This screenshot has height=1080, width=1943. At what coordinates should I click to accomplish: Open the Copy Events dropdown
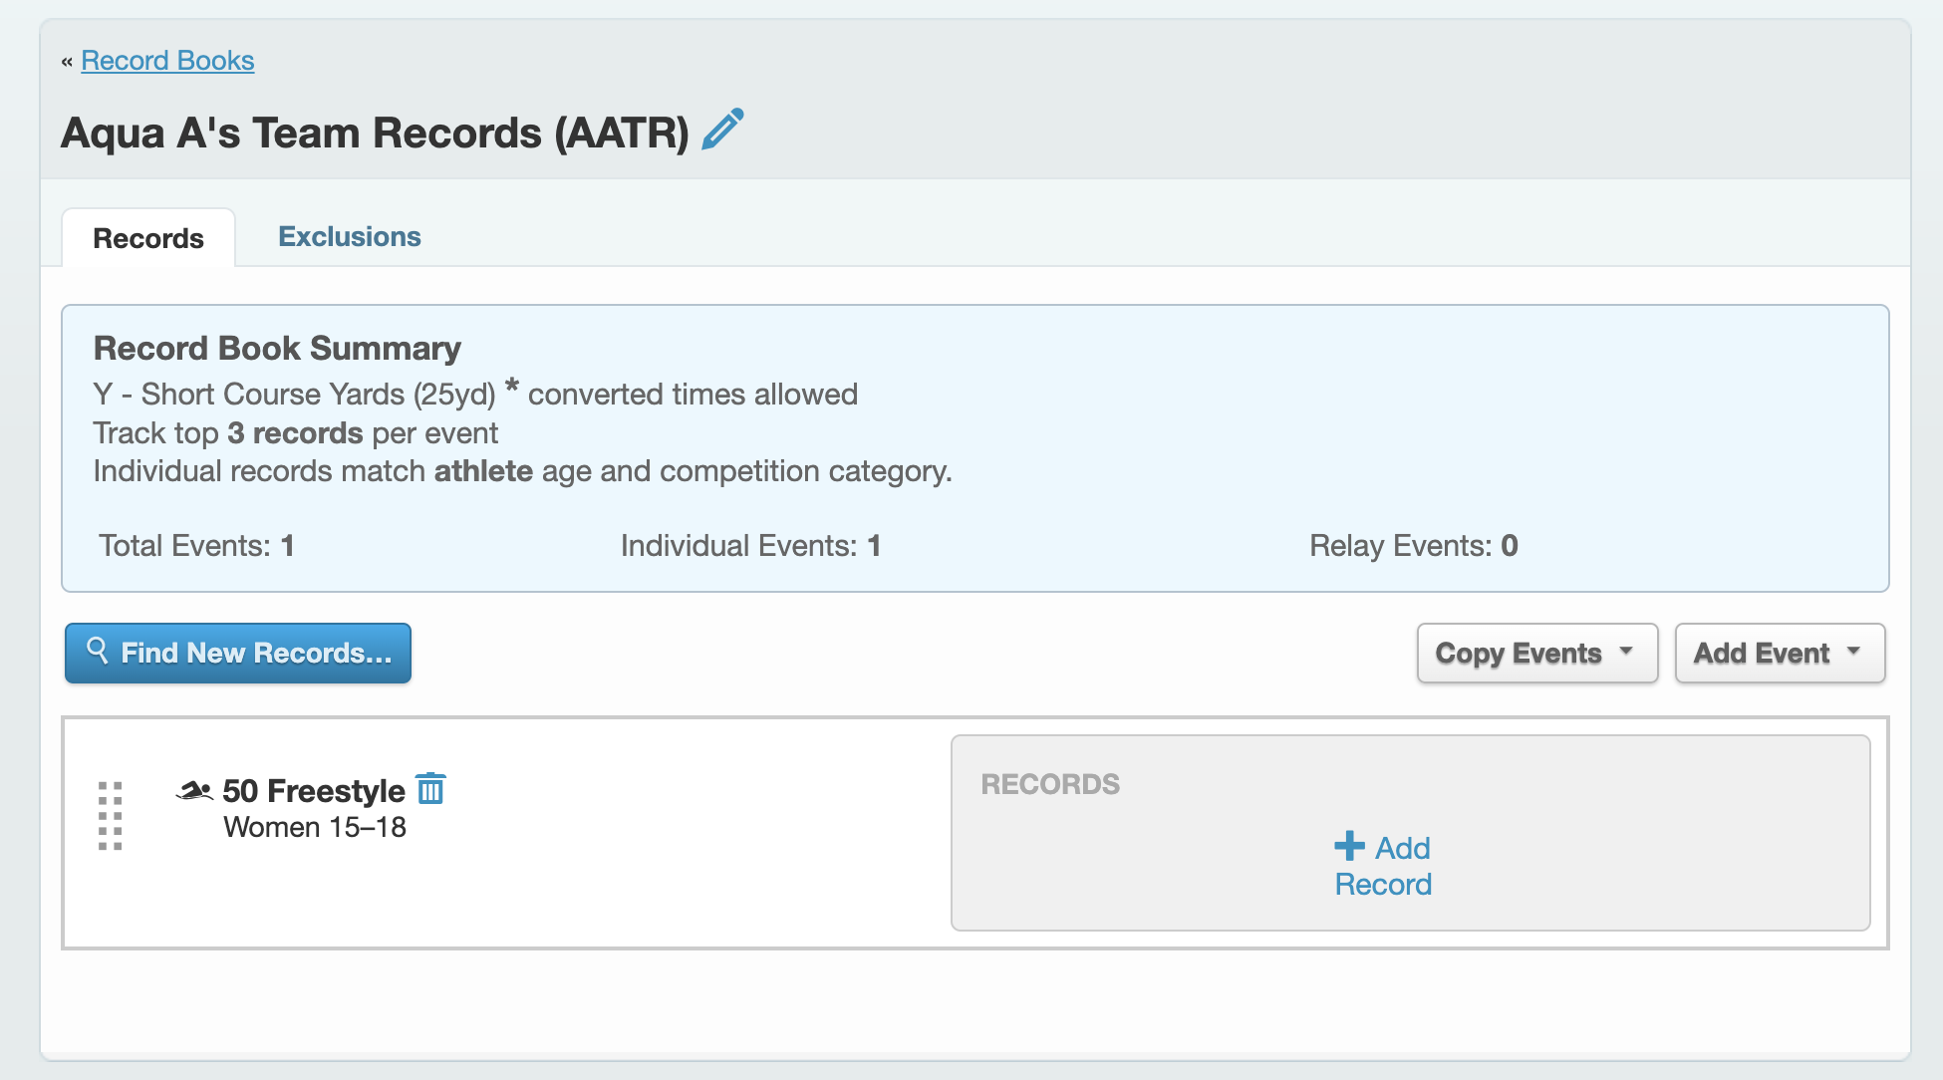(x=1518, y=654)
